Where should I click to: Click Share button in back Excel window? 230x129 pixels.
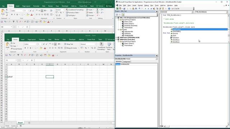(109, 6)
